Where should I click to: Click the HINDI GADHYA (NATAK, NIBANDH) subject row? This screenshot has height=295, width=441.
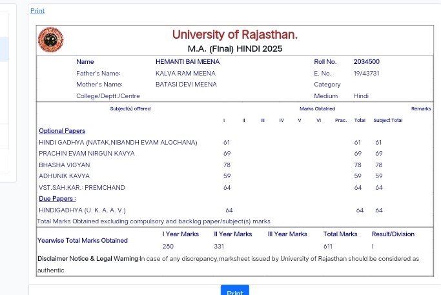click(x=118, y=142)
